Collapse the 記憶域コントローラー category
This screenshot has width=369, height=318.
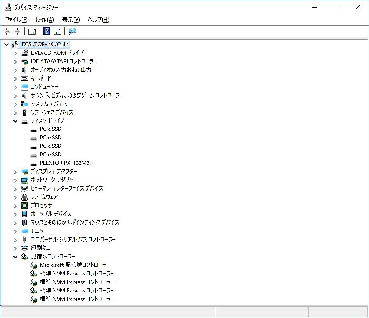pyautogui.click(x=15, y=257)
